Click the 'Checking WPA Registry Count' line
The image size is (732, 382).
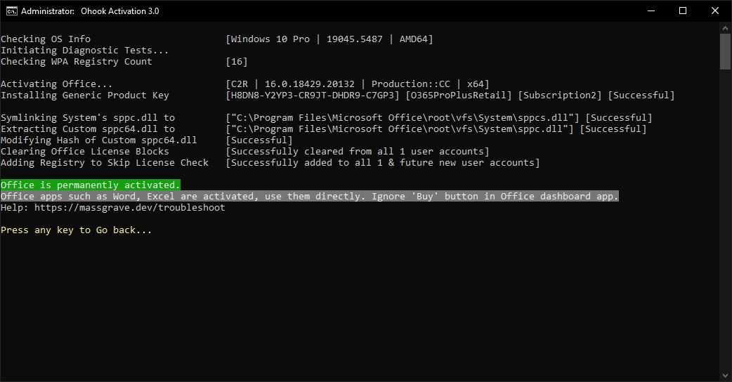click(x=76, y=62)
